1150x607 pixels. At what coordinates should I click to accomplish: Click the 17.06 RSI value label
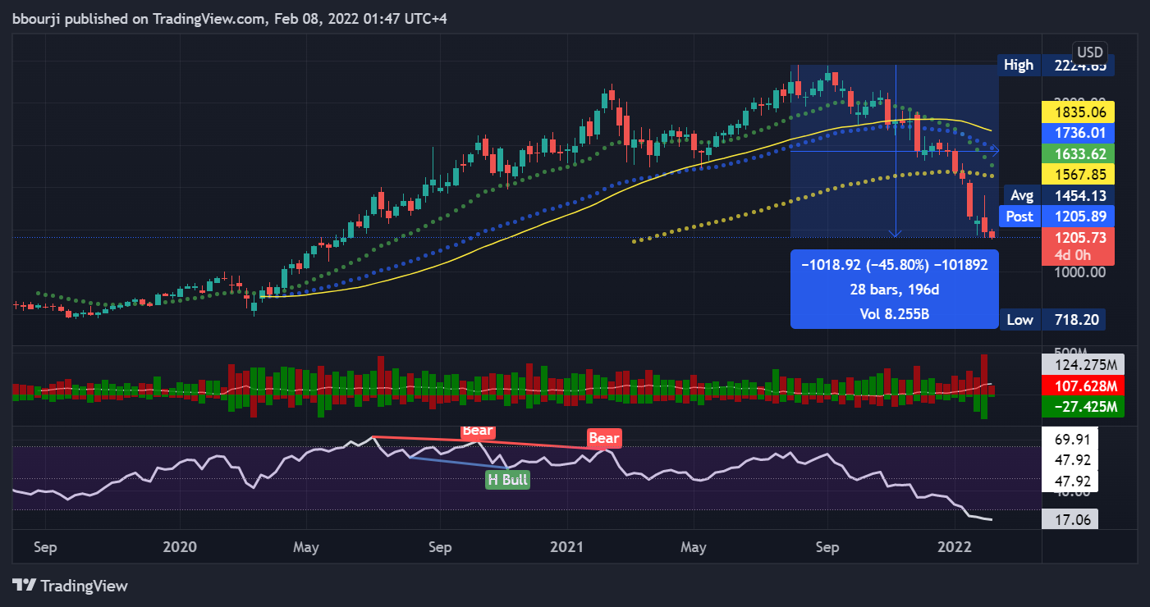point(1070,518)
